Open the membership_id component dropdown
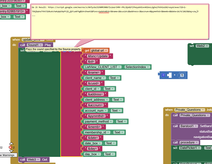 tap(108, 133)
